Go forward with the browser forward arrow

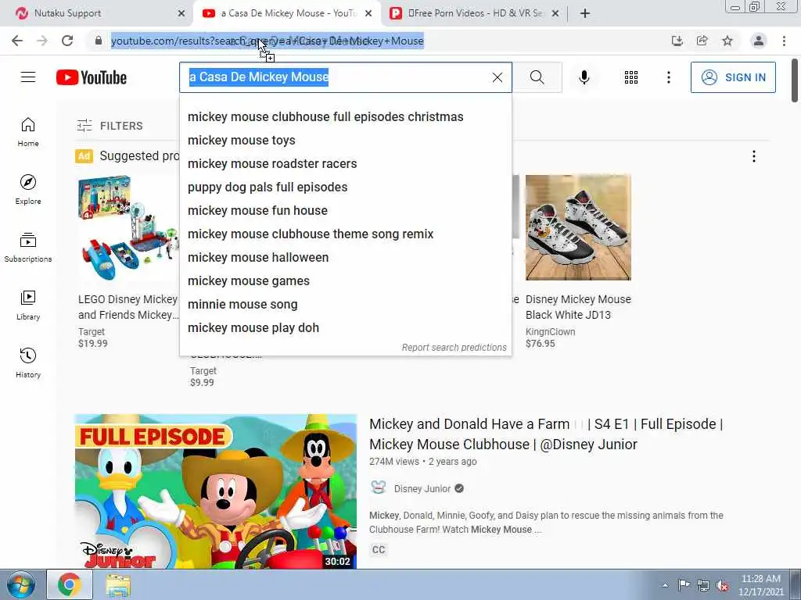point(42,41)
